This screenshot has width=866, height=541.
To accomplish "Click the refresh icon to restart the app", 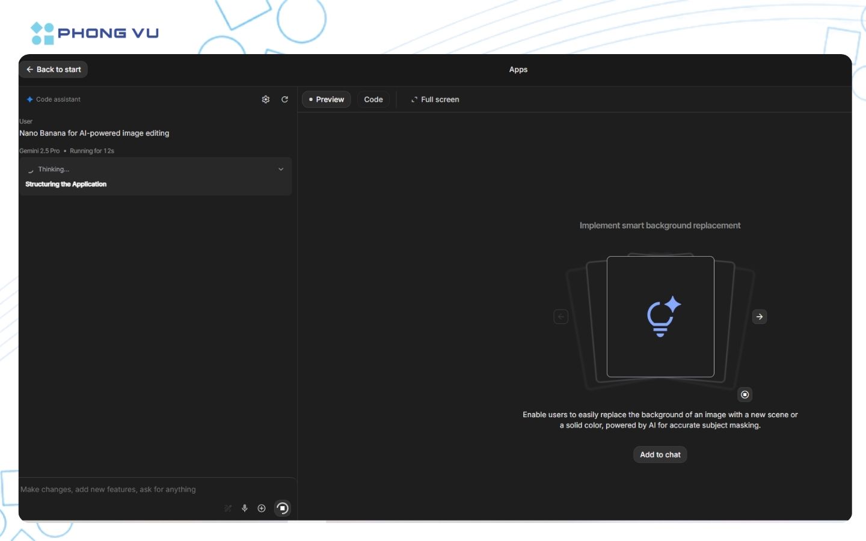I will click(284, 99).
